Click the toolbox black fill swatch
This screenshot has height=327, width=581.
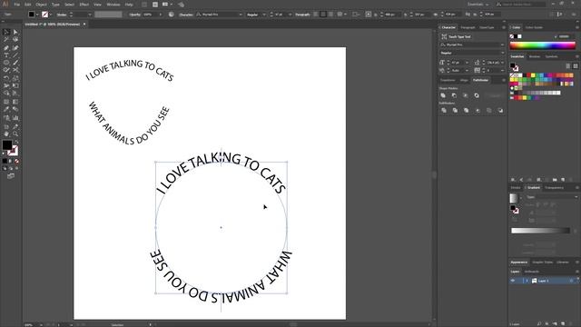[x=6, y=145]
